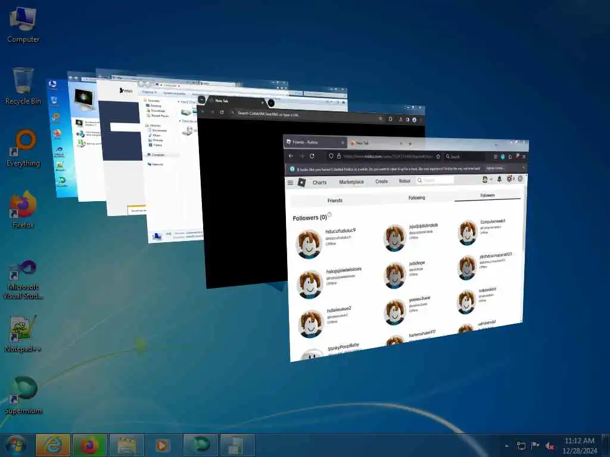
Task: Open the Roblox Following tab
Action: click(416, 198)
